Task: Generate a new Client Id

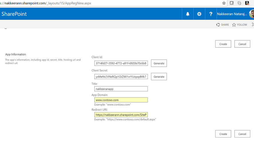Action: coord(159,63)
